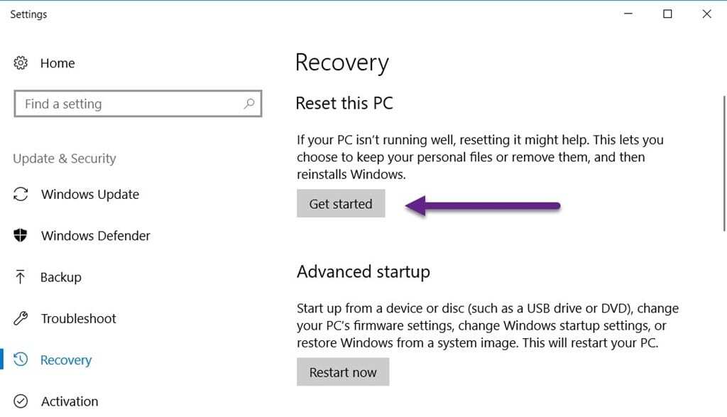Click the Home gear icon
The width and height of the screenshot is (727, 417).
coord(21,63)
